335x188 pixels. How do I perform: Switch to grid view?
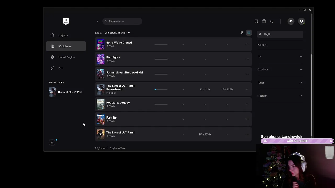pos(242,33)
